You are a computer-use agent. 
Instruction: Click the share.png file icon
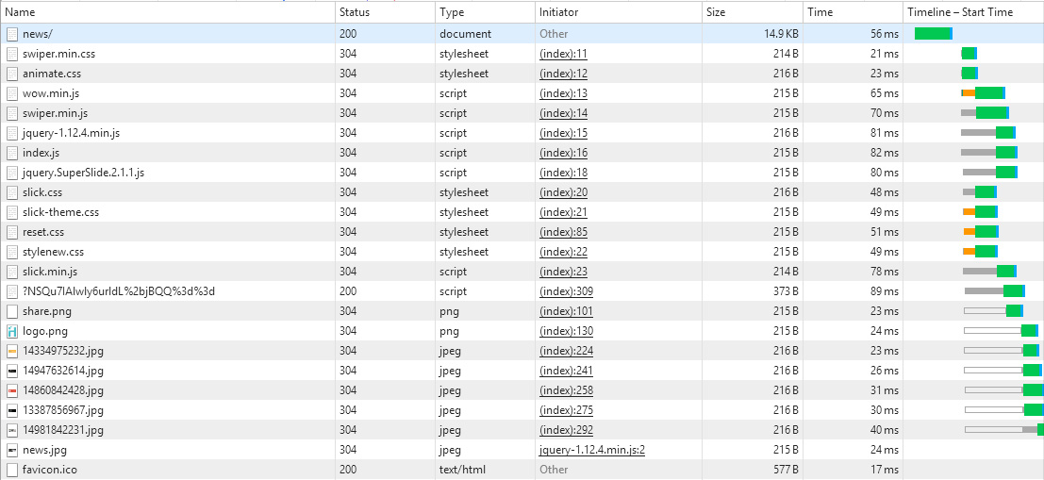click(12, 311)
